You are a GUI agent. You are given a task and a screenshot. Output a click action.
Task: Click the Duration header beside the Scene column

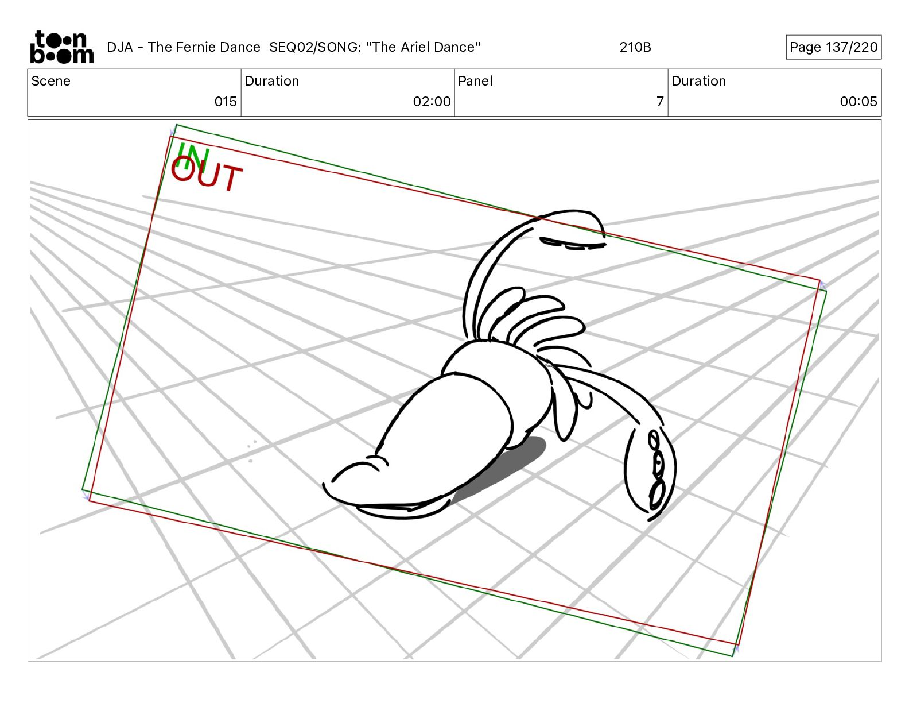pos(272,81)
